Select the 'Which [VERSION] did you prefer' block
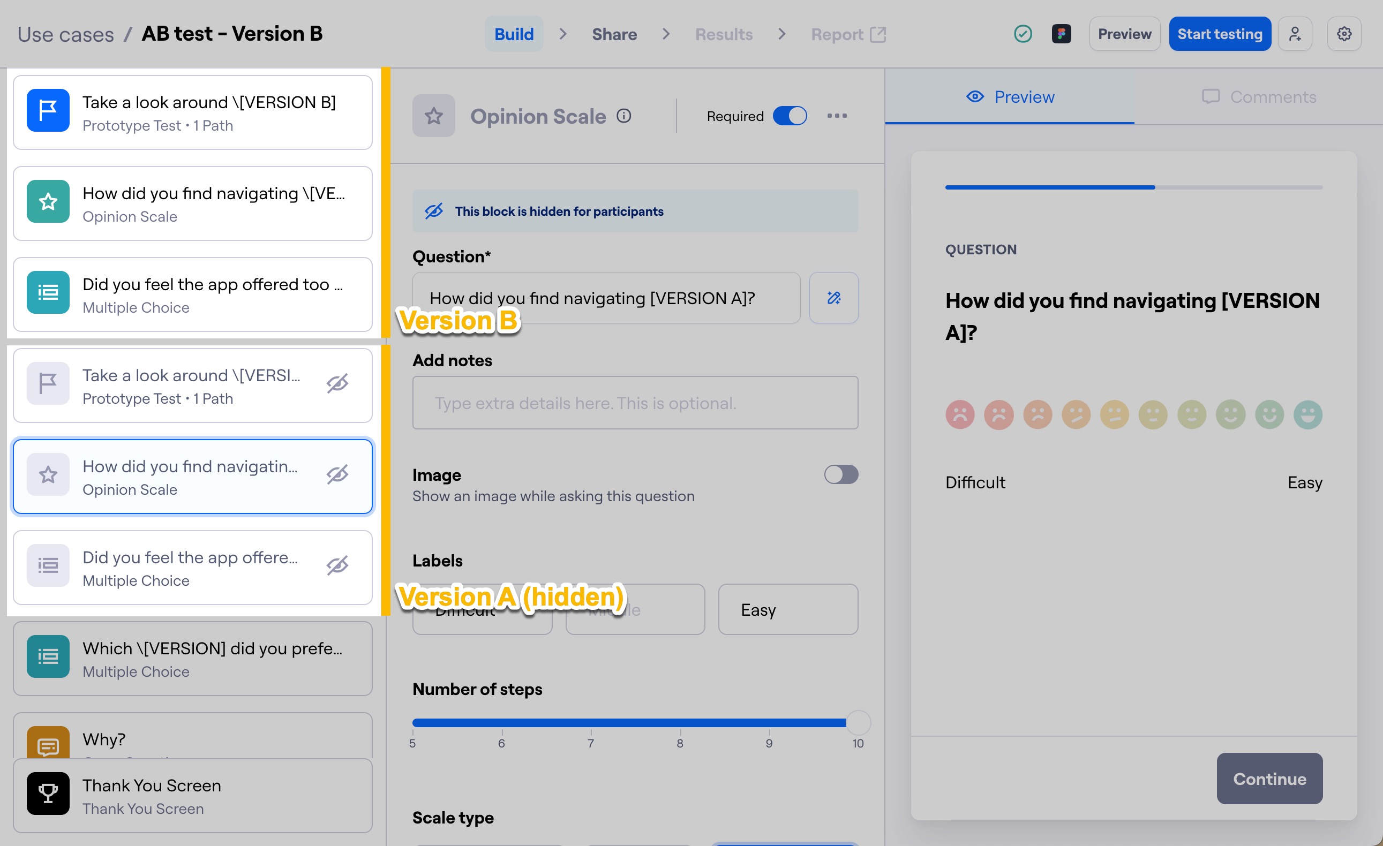The width and height of the screenshot is (1383, 846). [192, 659]
